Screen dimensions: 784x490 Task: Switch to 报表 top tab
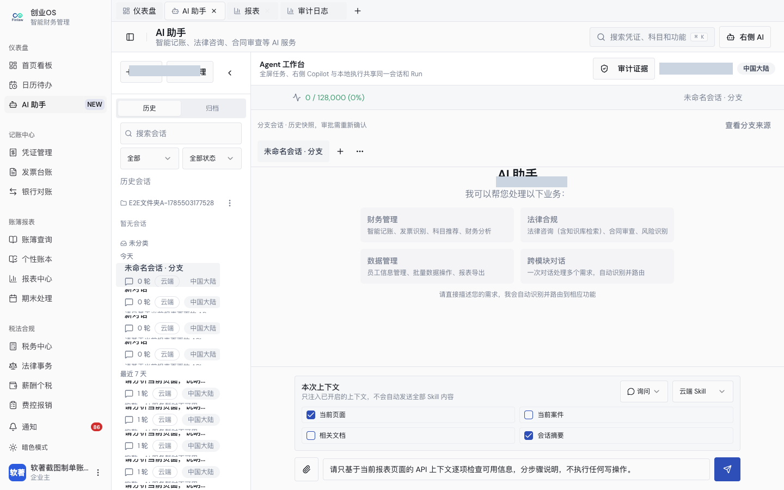click(x=252, y=11)
